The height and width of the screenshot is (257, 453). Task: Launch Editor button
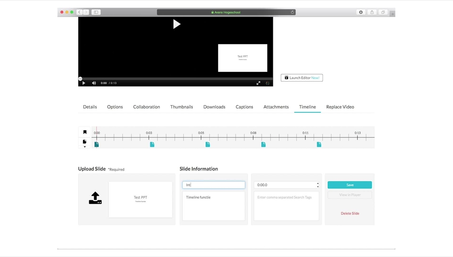302,78
